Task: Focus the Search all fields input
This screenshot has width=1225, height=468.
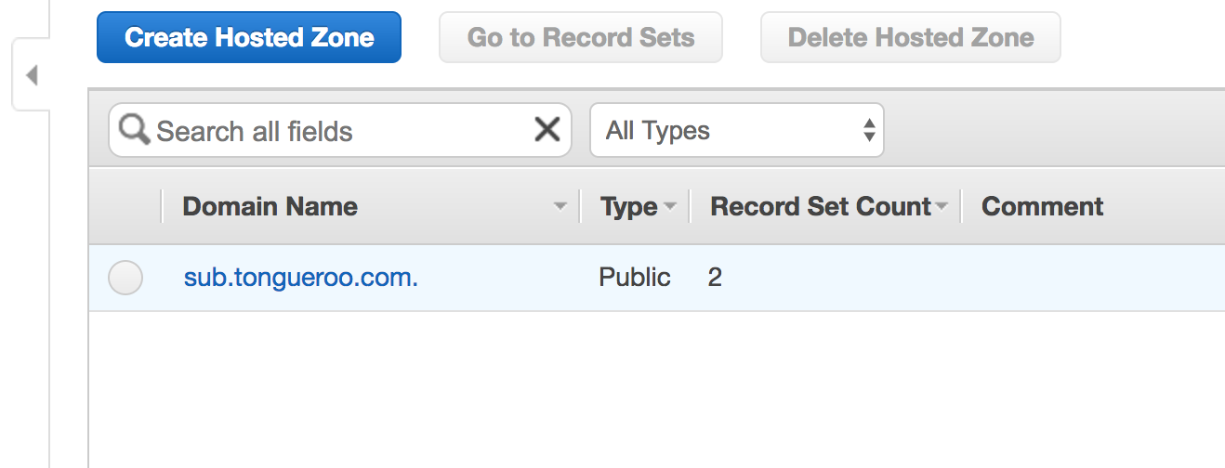Action: click(340, 130)
